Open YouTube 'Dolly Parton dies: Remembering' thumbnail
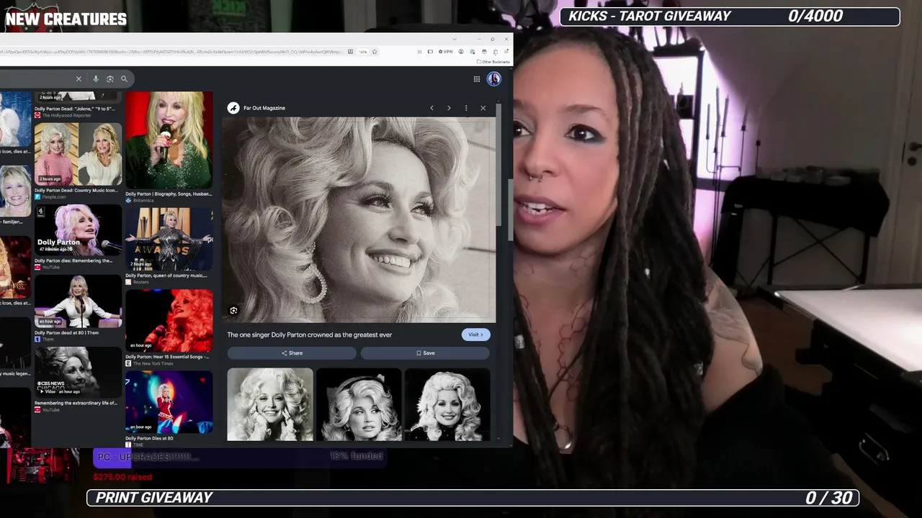 tap(78, 230)
